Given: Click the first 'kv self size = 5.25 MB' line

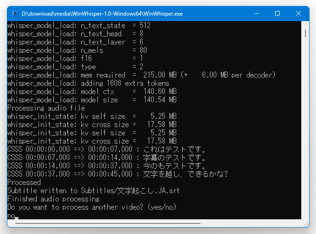Looking at the screenshot, I should [x=92, y=117].
